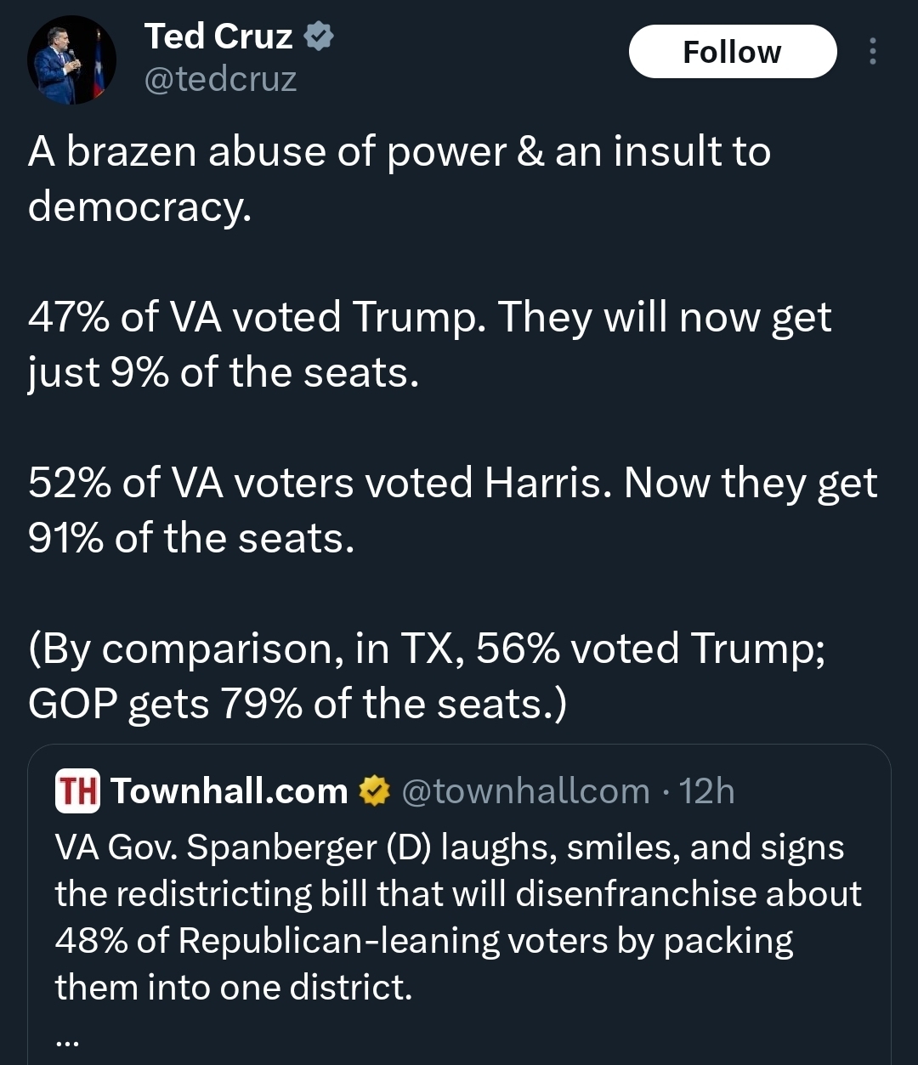
Task: Click the blue verified badge beside Ted Cruz
Action: click(319, 37)
